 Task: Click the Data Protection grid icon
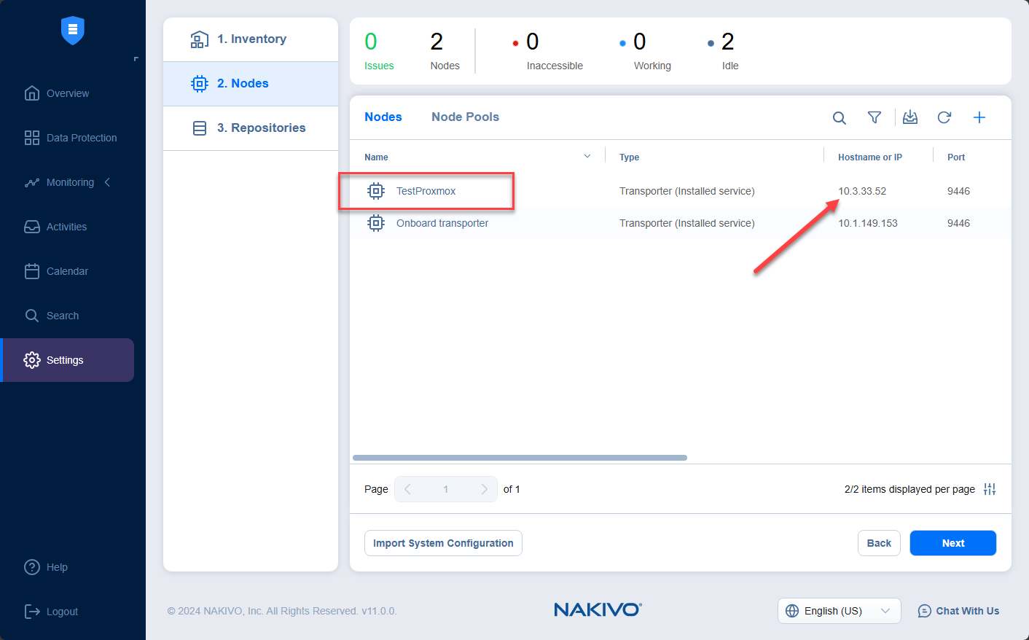coord(32,138)
